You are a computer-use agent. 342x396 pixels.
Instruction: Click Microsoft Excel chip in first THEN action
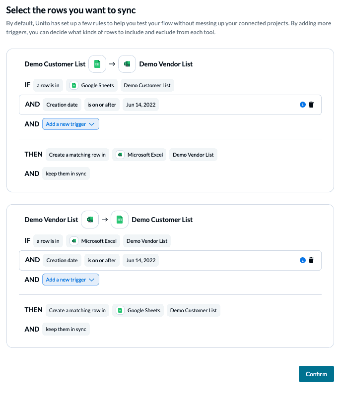139,155
